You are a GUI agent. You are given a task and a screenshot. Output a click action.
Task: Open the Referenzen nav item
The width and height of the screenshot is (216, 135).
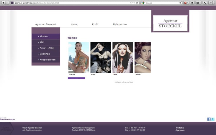120,24
